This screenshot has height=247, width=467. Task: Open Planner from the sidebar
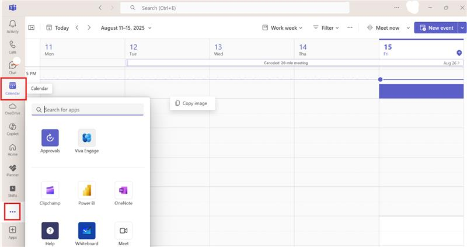12,171
